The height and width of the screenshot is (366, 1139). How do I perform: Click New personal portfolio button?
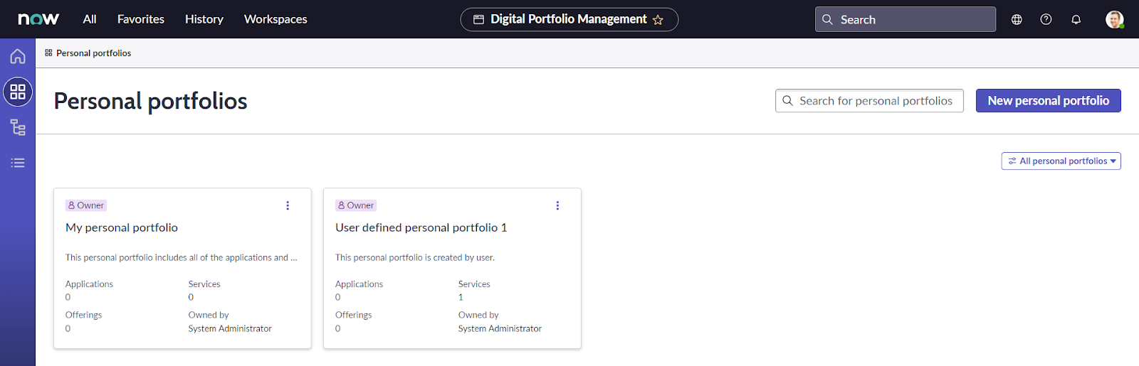[1048, 101]
